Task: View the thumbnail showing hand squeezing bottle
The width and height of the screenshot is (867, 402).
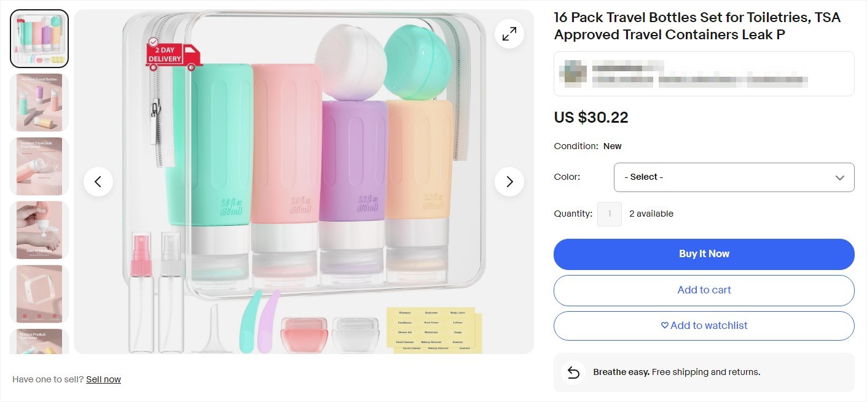Action: pyautogui.click(x=39, y=230)
